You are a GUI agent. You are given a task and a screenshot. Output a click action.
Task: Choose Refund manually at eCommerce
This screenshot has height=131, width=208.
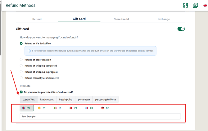tap(21, 78)
